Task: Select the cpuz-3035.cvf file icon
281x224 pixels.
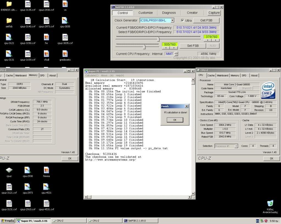Action: tap(65, 37)
